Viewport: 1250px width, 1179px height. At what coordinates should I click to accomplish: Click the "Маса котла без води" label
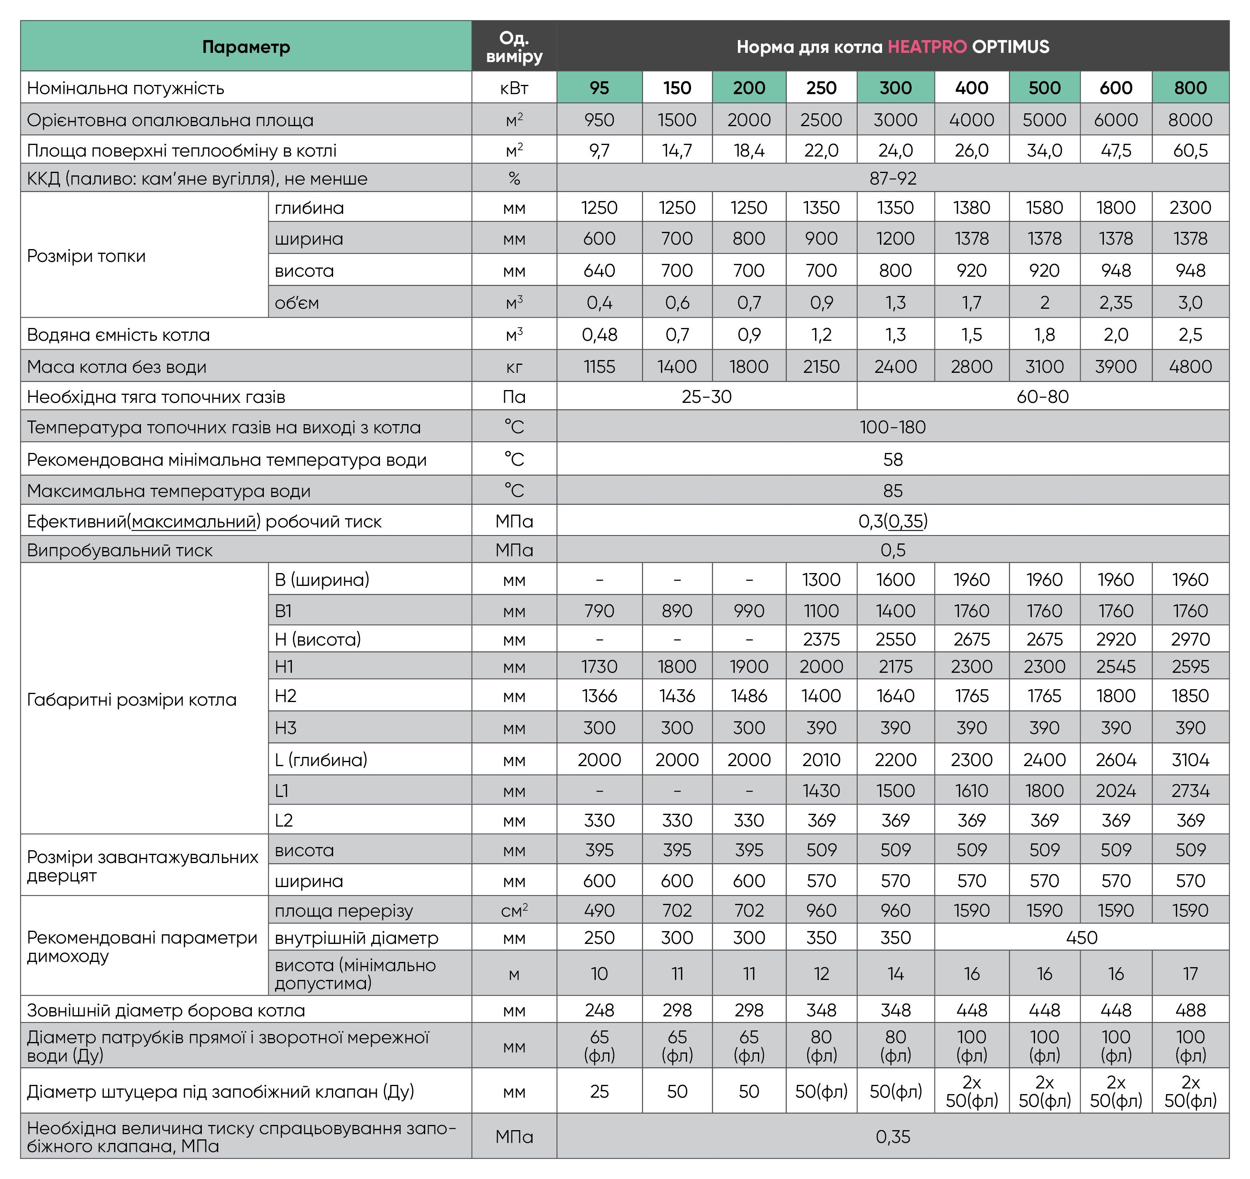[x=117, y=366]
